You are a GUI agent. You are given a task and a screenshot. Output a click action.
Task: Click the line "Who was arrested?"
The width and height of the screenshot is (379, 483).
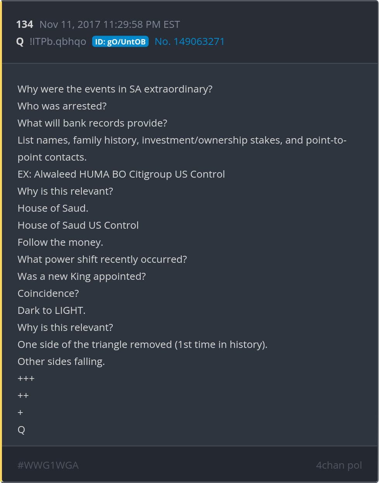pos(62,106)
